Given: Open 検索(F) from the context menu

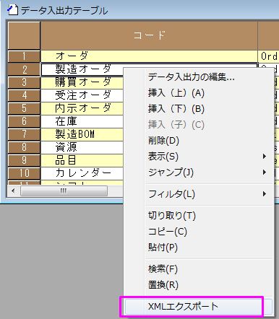Looking at the screenshot, I should tap(198, 269).
